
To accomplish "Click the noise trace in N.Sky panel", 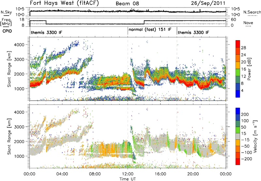I will (128, 11).
